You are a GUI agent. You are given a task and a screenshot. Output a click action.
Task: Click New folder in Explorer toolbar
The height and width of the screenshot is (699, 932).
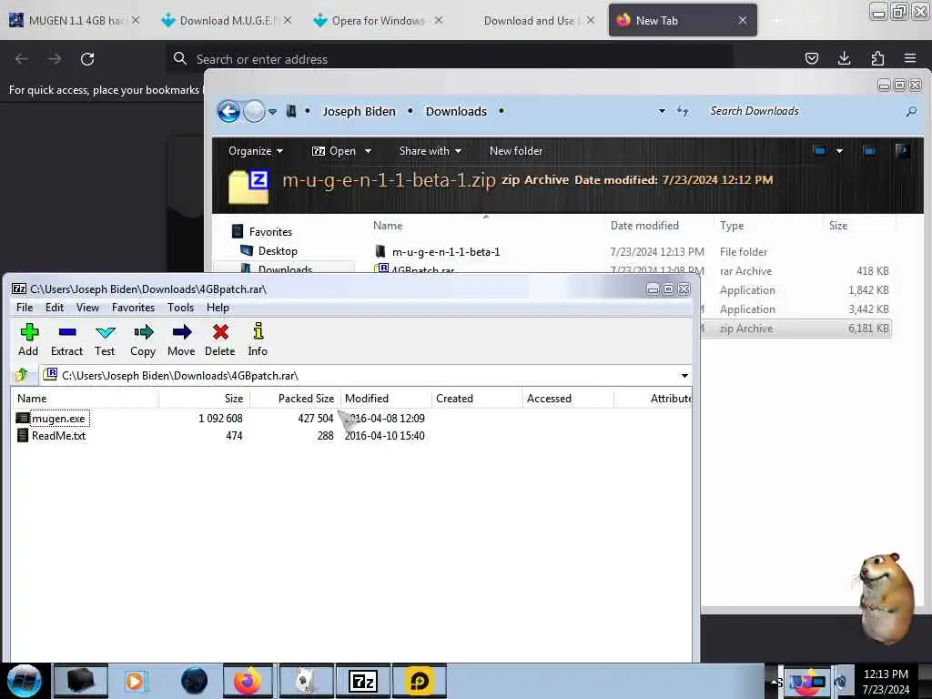[516, 151]
